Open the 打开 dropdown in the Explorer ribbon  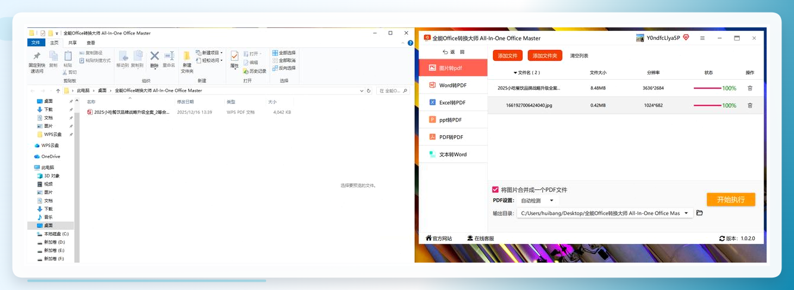click(254, 53)
